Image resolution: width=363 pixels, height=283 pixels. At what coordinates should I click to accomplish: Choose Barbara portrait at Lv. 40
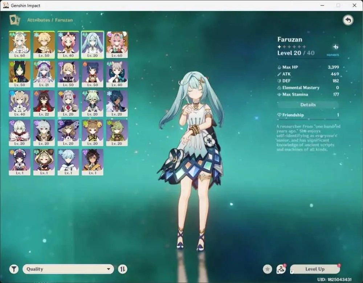20,104
